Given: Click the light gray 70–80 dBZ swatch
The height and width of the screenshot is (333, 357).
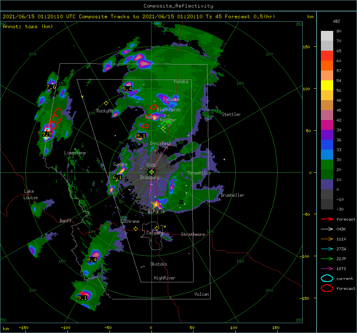Looking at the screenshot, I should coord(327,36).
